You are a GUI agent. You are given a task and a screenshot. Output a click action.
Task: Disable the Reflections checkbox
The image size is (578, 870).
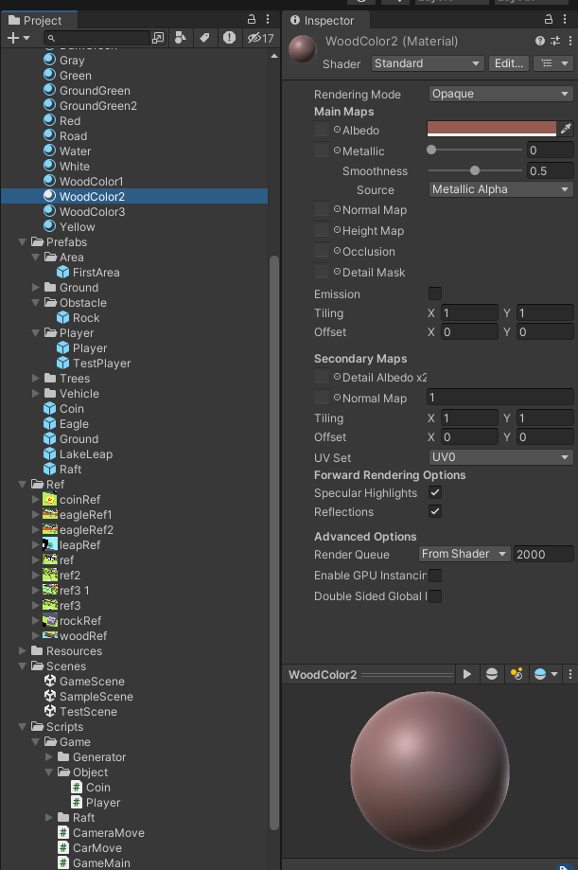(x=435, y=511)
